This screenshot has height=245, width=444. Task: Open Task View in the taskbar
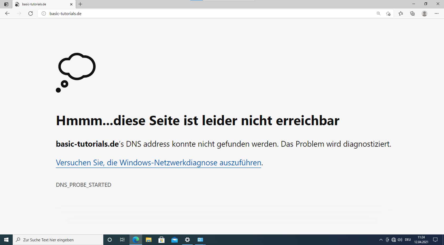pyautogui.click(x=122, y=240)
